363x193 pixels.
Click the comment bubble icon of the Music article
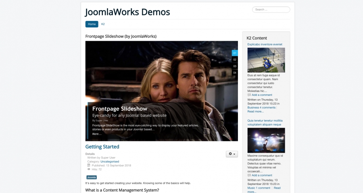pyautogui.click(x=249, y=175)
